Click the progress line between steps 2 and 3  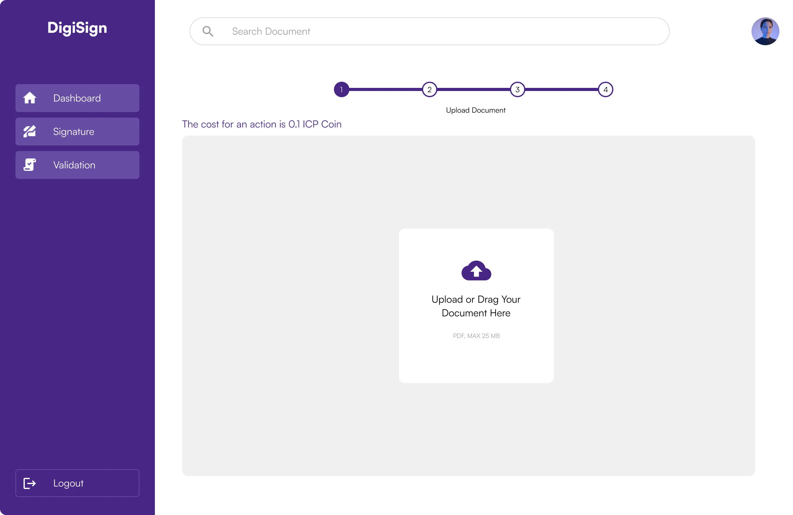pos(473,89)
